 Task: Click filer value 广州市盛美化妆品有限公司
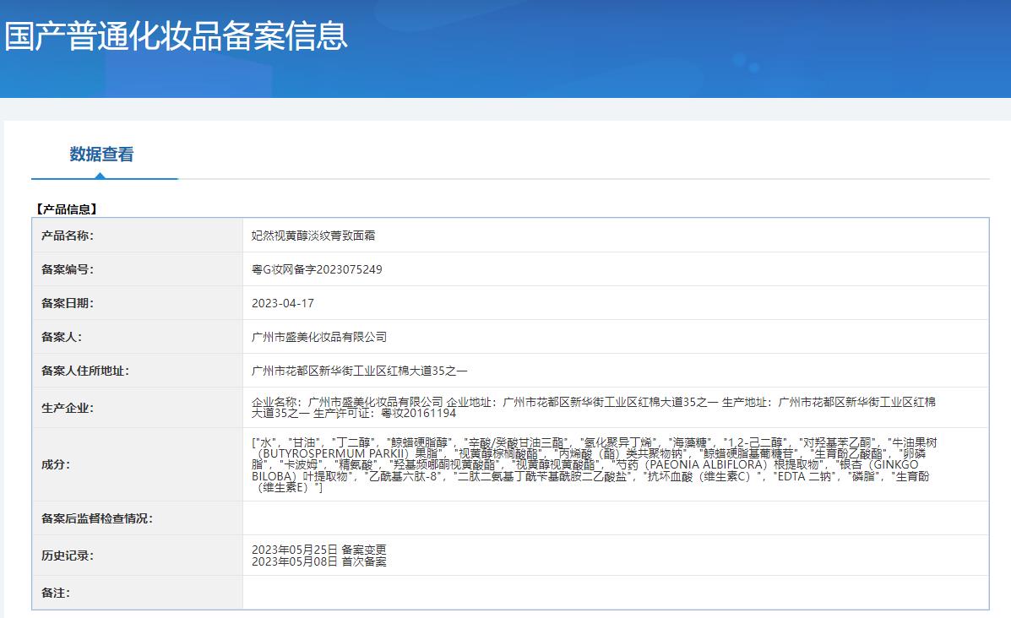click(319, 337)
